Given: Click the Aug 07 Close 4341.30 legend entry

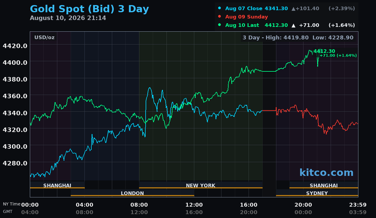Looking at the screenshot, I should (x=256, y=8).
